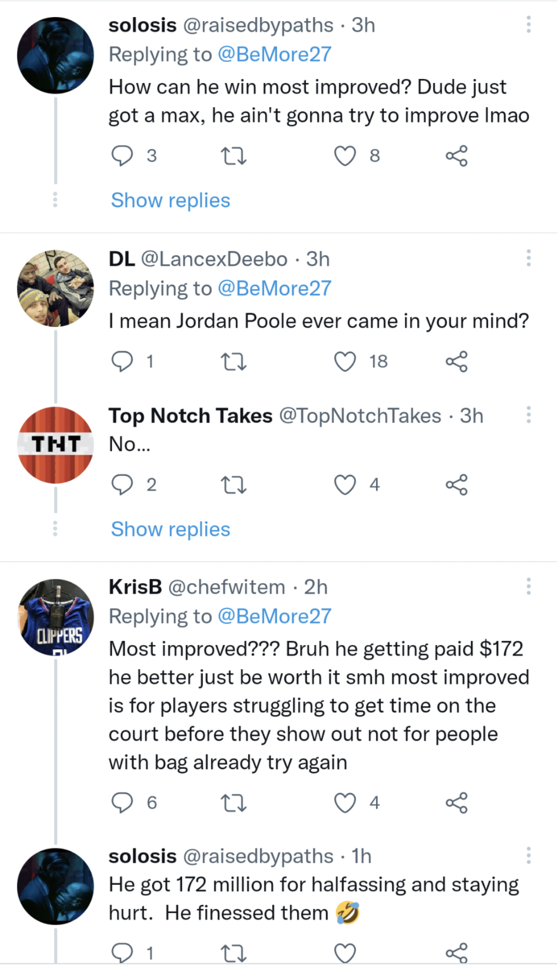Open Top Notch Takes TNT avatar
The width and height of the screenshot is (557, 967).
pyautogui.click(x=55, y=445)
